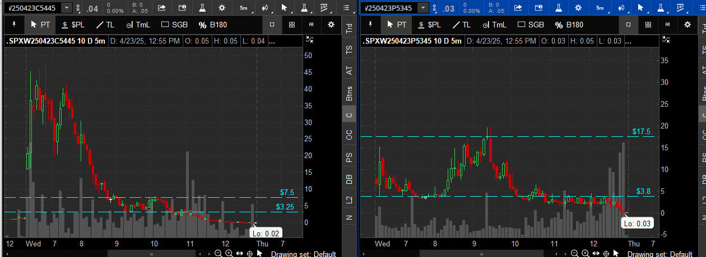The height and width of the screenshot is (257, 706).
Task: Click the PT pointer button in left chart
Action: (40, 25)
